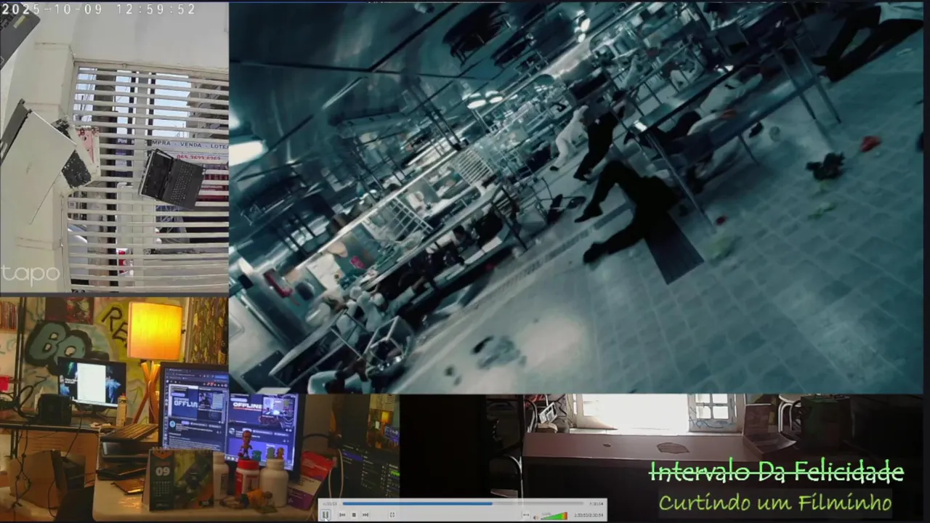This screenshot has height=523, width=930.
Task: Toggle fullscreen in the player controls
Action: 392,514
